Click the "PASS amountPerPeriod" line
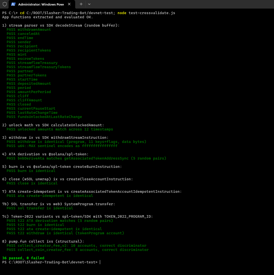Screen dimensions: 274x275 pos(29,92)
